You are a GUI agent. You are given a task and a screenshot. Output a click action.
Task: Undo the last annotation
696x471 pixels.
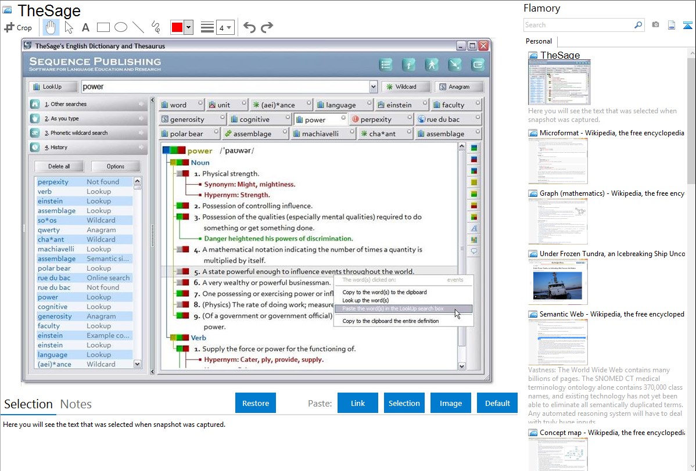[x=249, y=27]
